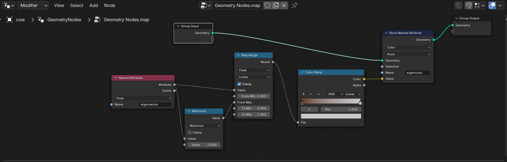Select the left brown color stop handle
This screenshot has width=507, height=162.
302,103
